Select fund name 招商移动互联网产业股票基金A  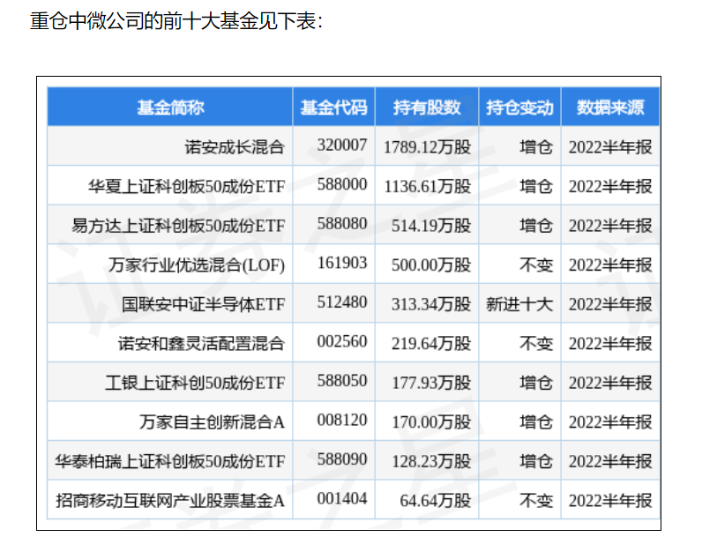tap(170, 501)
